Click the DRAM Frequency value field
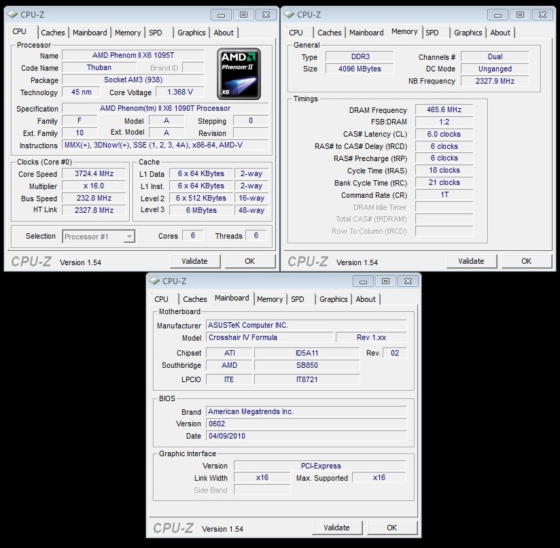 [444, 110]
